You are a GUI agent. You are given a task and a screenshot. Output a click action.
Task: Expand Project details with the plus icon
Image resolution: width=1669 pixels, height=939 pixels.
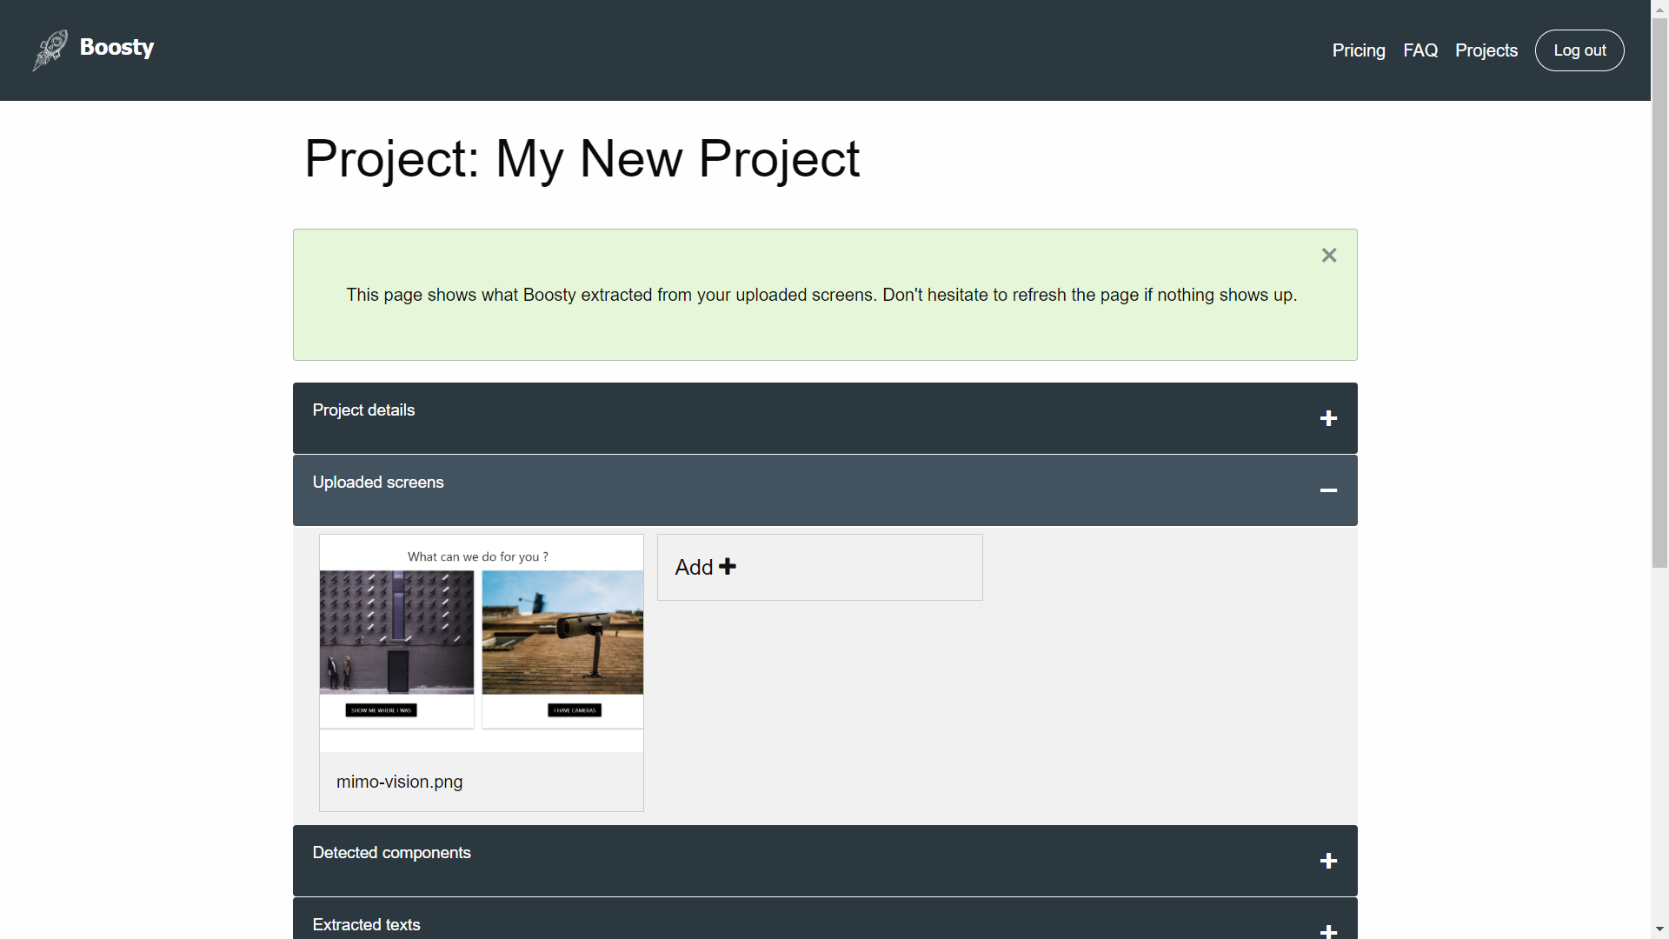[x=1327, y=419]
